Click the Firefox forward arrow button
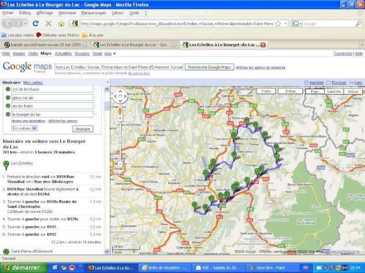 coord(18,24)
